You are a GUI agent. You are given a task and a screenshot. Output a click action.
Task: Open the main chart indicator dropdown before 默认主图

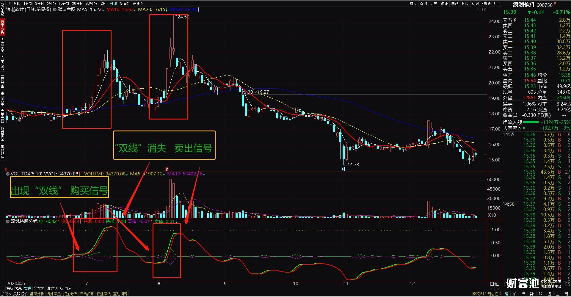pos(55,10)
